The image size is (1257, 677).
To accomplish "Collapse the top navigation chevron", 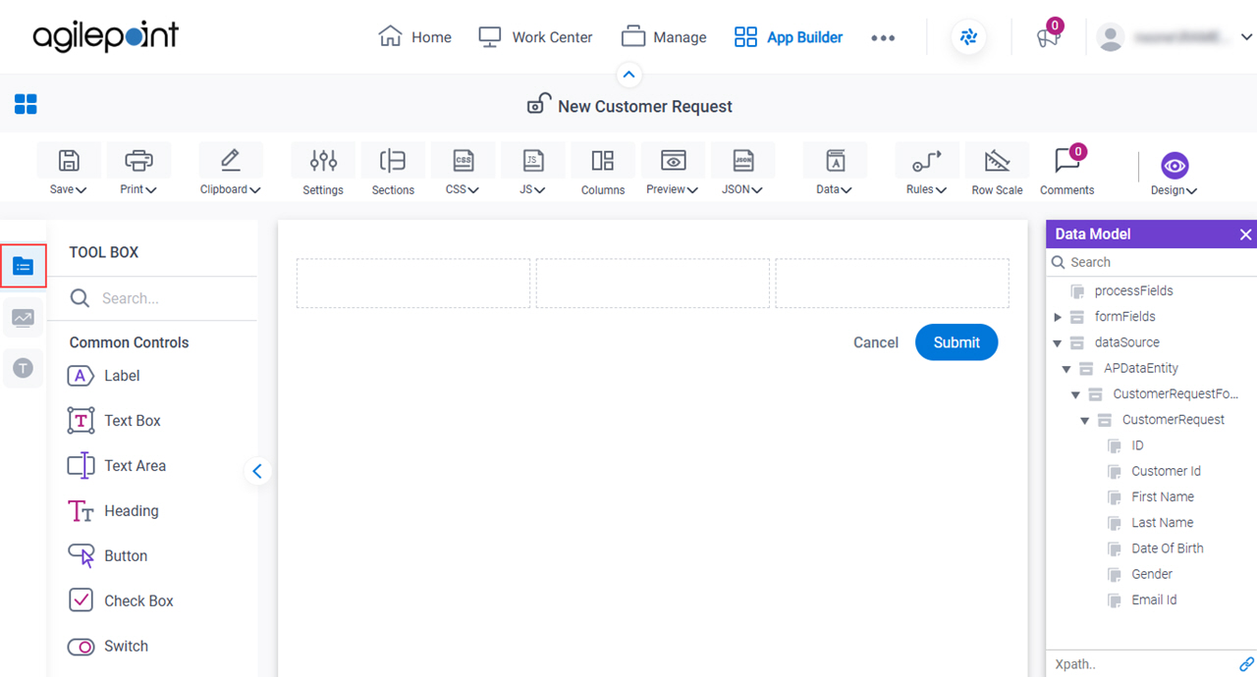I will [x=628, y=75].
